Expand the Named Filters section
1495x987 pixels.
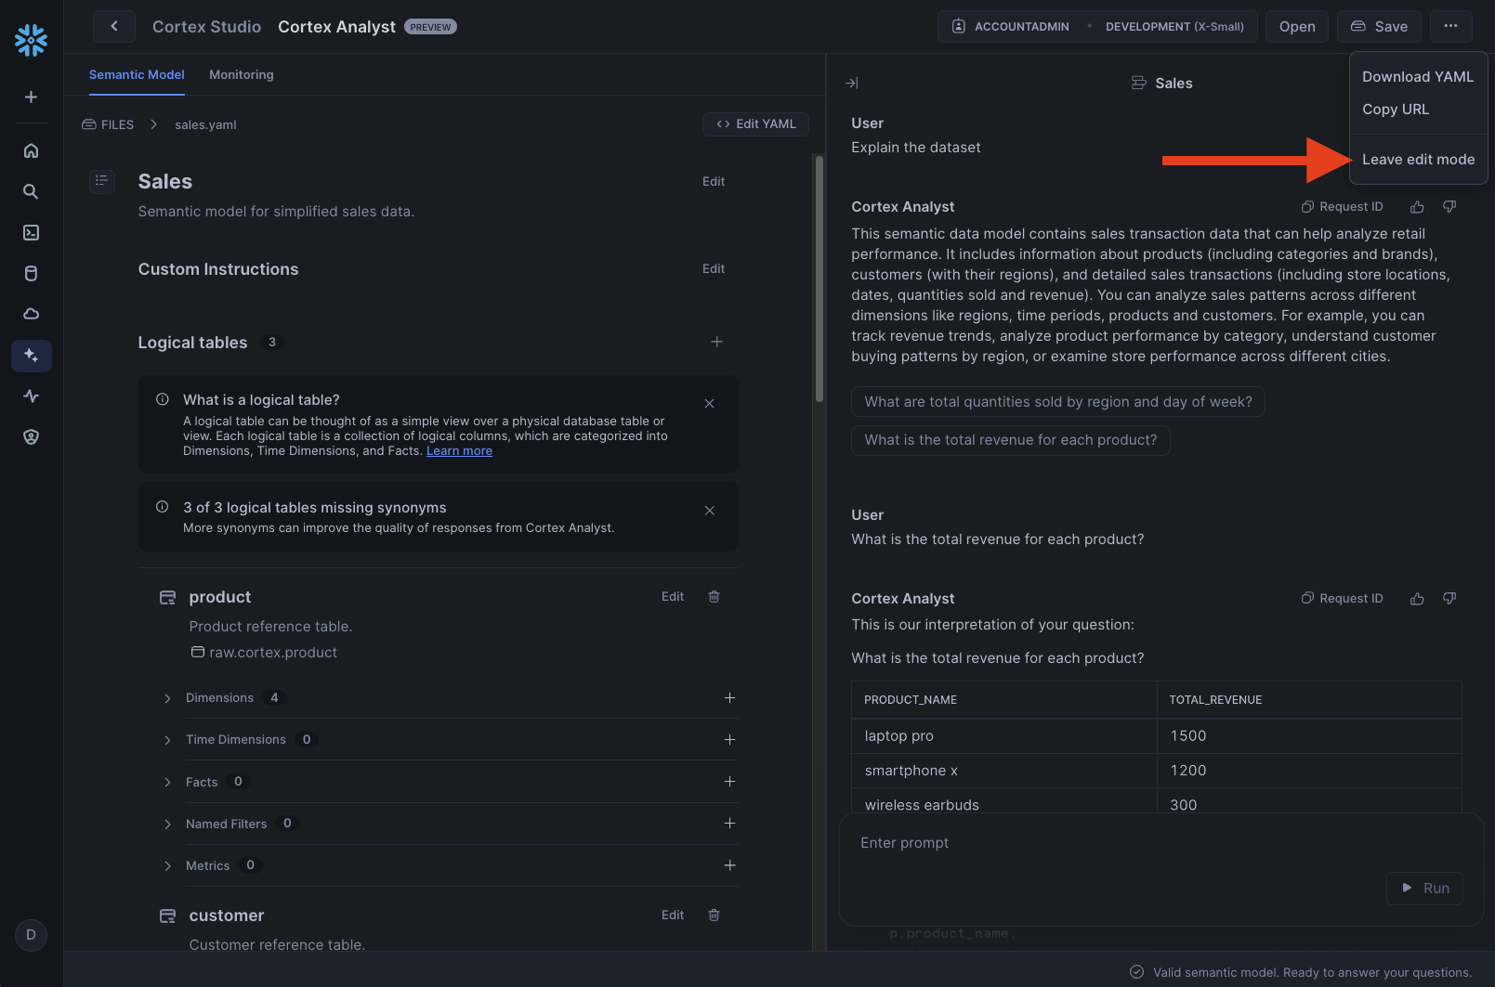click(x=167, y=825)
